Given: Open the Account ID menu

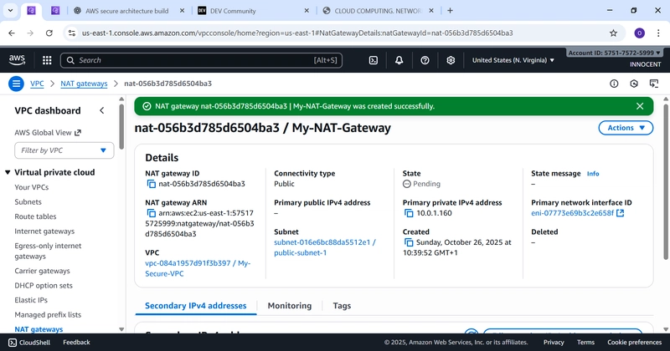Looking at the screenshot, I should pyautogui.click(x=615, y=53).
